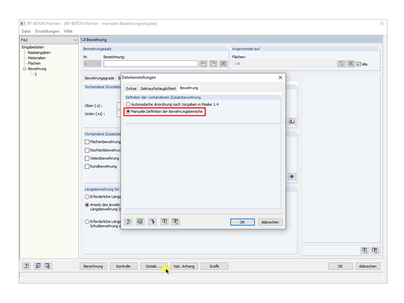The image size is (404, 303).
Task: Click the Nat. Anhang button
Action: pyautogui.click(x=184, y=266)
